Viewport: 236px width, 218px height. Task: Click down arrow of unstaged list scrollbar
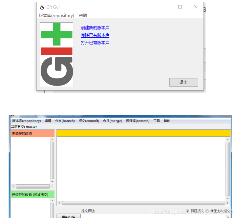52,182
